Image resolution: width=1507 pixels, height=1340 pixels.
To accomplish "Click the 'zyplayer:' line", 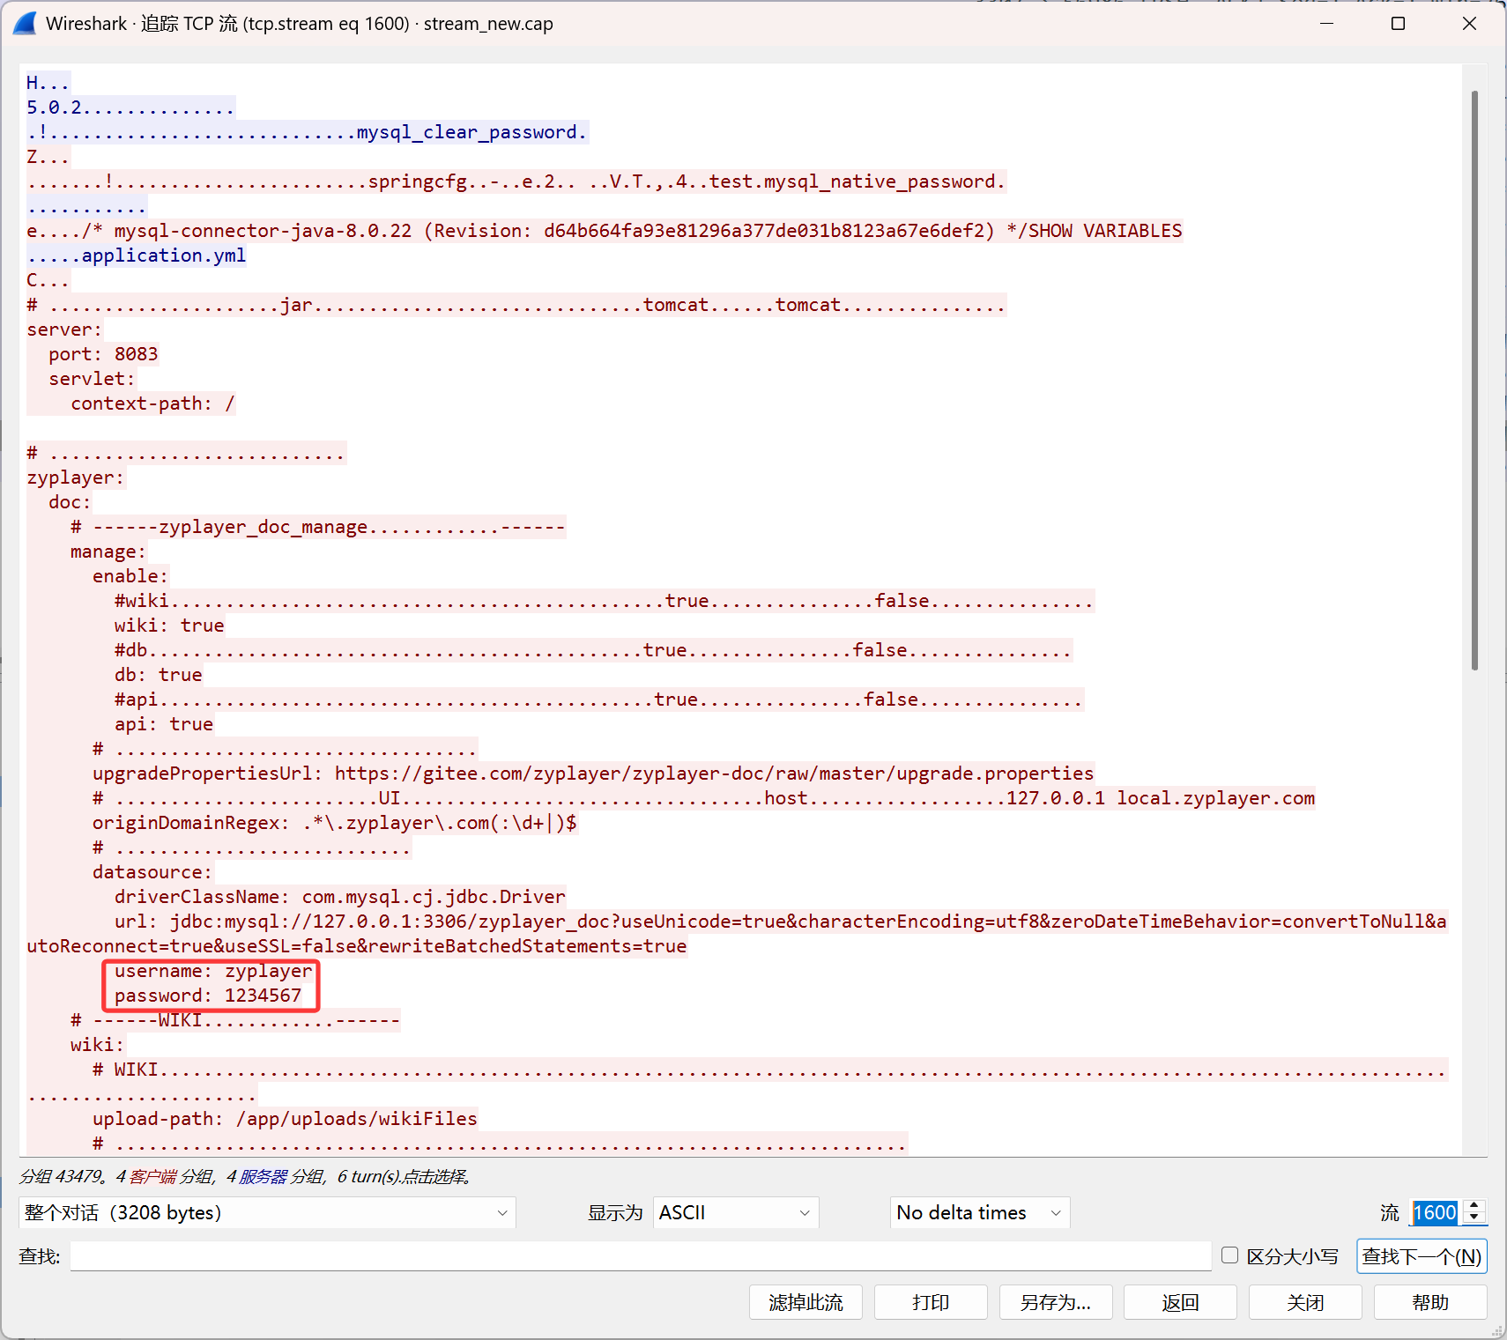I will [76, 478].
